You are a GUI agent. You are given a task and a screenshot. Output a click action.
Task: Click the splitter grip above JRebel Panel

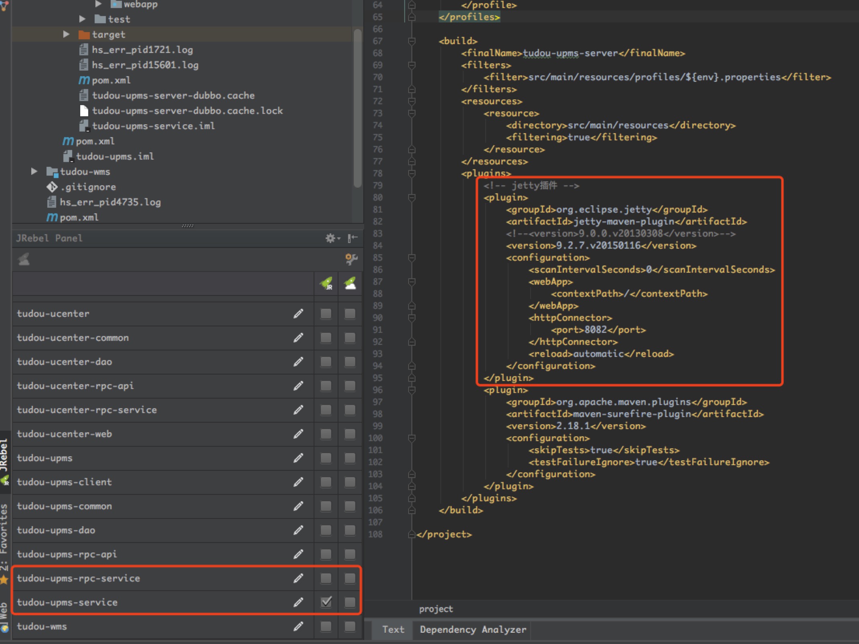point(187,226)
